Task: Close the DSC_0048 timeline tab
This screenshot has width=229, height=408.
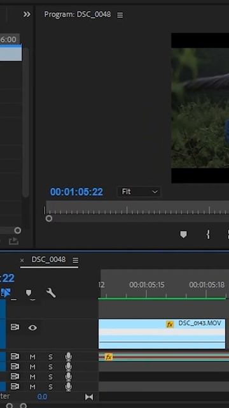Action: coord(22,260)
